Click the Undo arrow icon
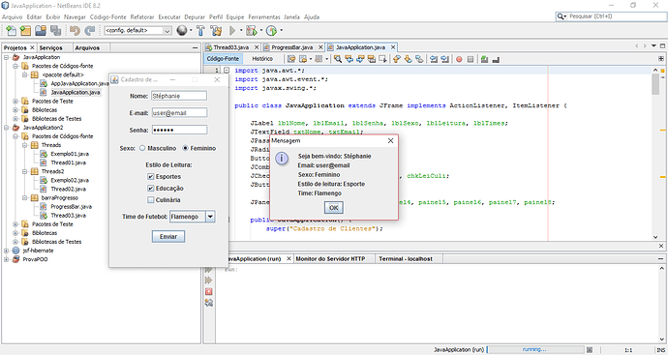Viewport: 668px width, 355px height. pyautogui.click(x=75, y=30)
